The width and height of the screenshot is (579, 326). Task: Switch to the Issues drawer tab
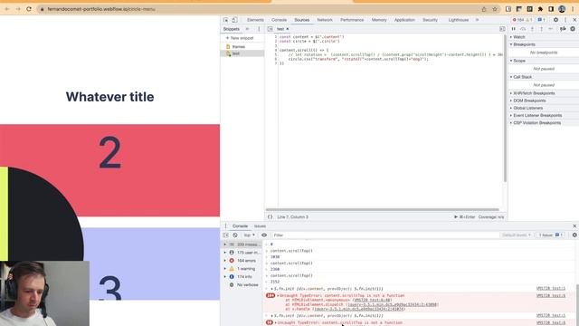tap(260, 225)
